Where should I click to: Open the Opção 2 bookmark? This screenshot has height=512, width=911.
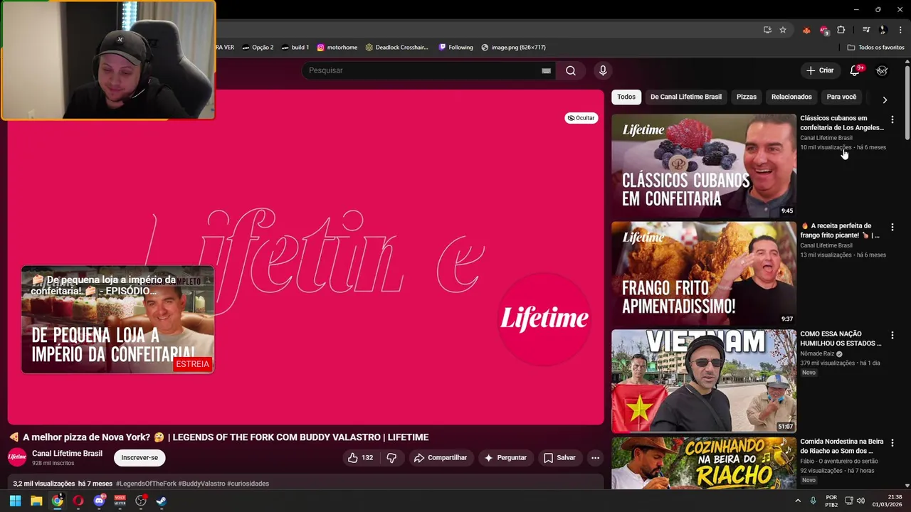pyautogui.click(x=258, y=48)
